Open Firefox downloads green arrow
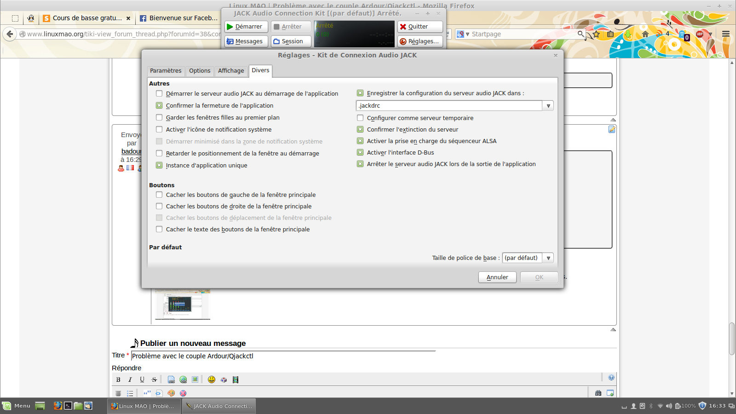736x414 pixels. coord(628,34)
